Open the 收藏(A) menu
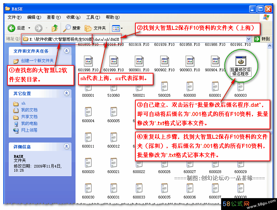This screenshot has height=210, width=277. tap(73, 17)
